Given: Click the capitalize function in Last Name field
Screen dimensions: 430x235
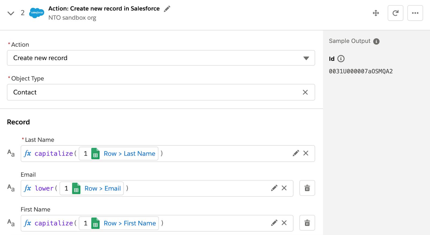Looking at the screenshot, I should click(53, 154).
